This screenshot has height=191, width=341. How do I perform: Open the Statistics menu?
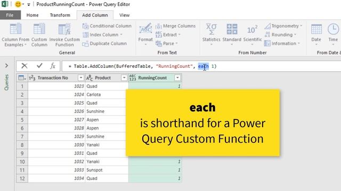click(211, 34)
